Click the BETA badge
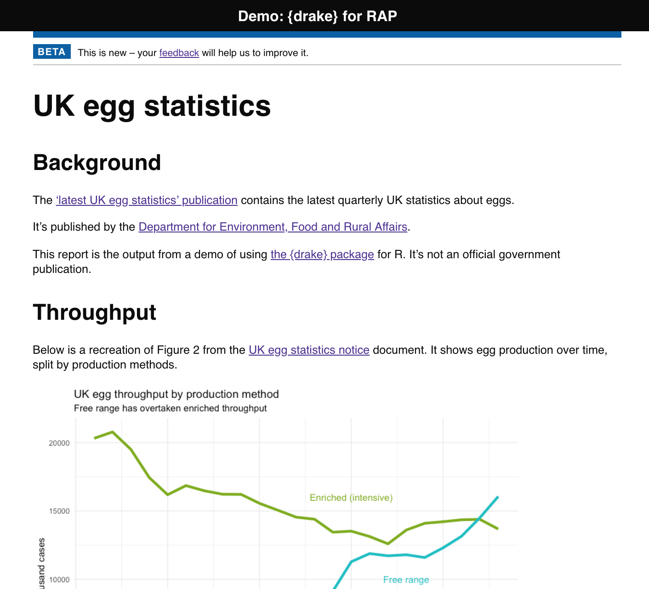The width and height of the screenshot is (649, 589). [51, 51]
